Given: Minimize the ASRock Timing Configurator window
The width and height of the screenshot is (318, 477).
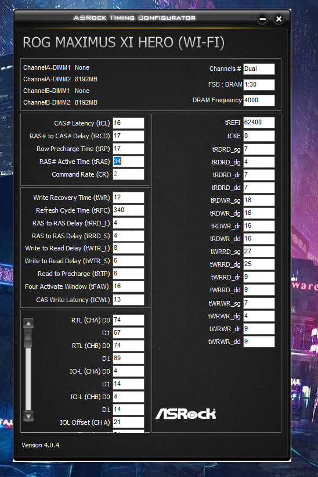Looking at the screenshot, I should tap(262, 19).
